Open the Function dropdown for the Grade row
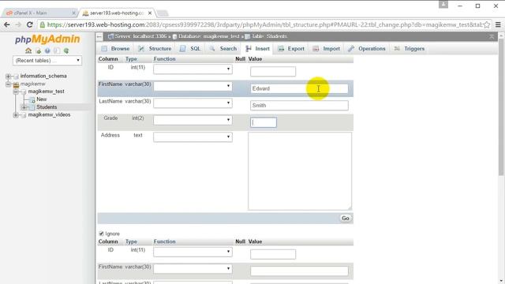Viewport: 505px width, 284px height. 193,120
